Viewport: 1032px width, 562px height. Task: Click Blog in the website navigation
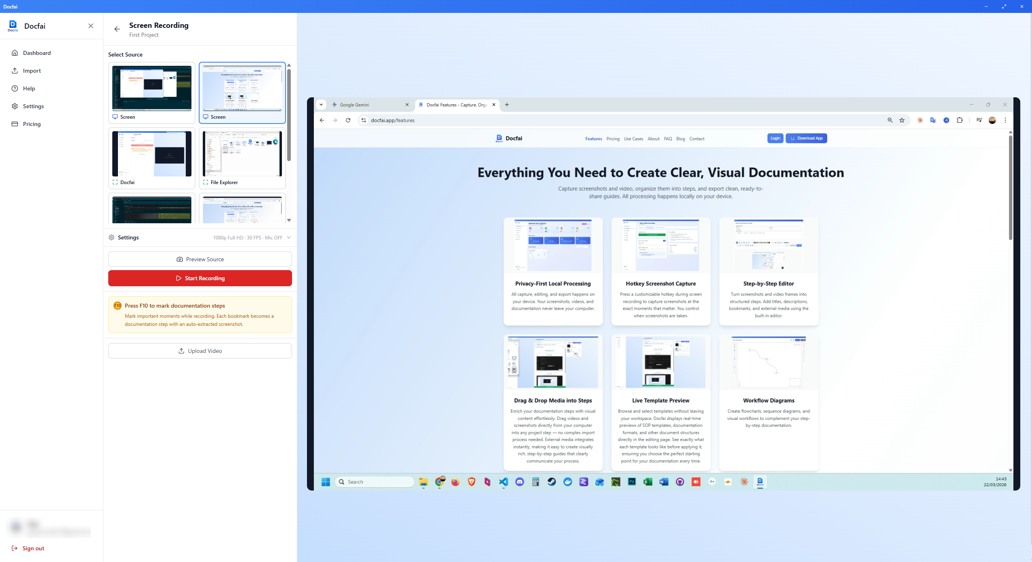coord(681,139)
